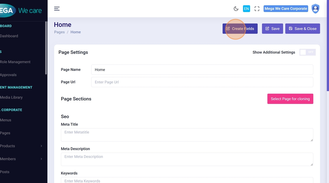Click the Pages breadcrumb link
The image size is (329, 183).
pyautogui.click(x=59, y=32)
